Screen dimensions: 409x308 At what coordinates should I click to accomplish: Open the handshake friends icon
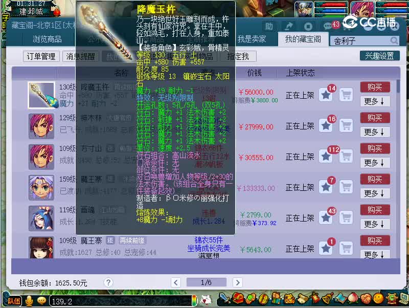pos(366,299)
